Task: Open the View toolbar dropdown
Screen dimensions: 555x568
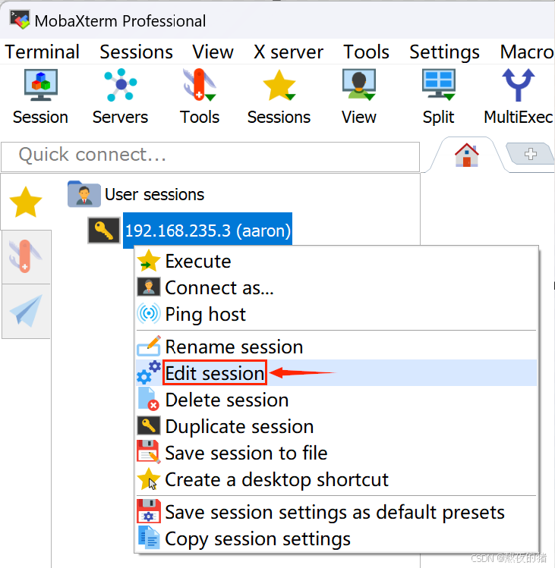Action: [359, 97]
